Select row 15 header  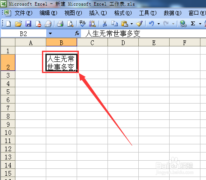coord(8,173)
